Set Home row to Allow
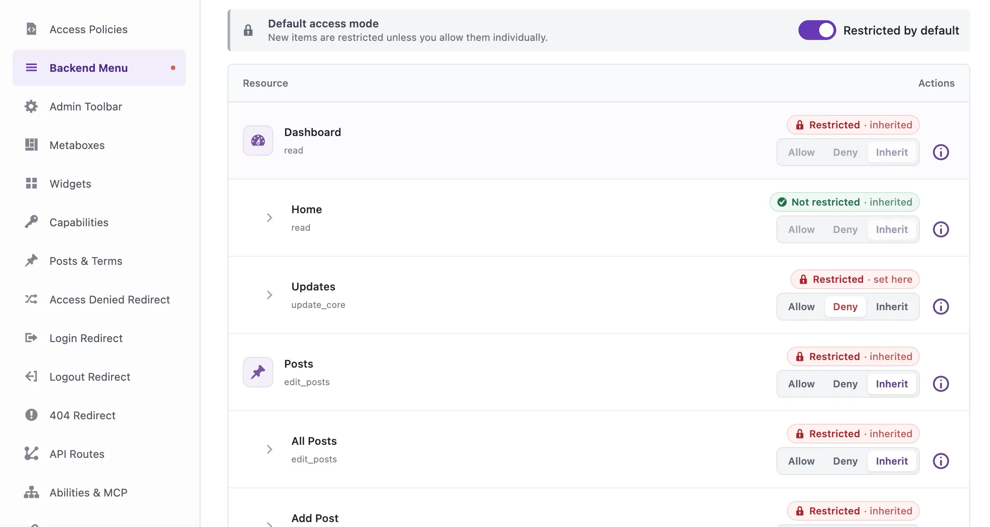The image size is (990, 527). point(801,229)
